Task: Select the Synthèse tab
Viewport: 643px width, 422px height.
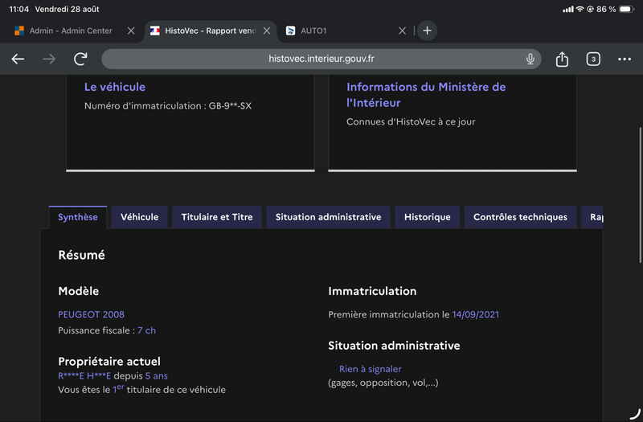Action: click(78, 217)
